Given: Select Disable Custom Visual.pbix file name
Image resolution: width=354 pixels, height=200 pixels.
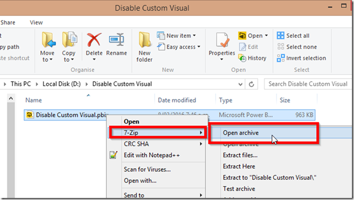Looking at the screenshot, I should tap(72, 115).
